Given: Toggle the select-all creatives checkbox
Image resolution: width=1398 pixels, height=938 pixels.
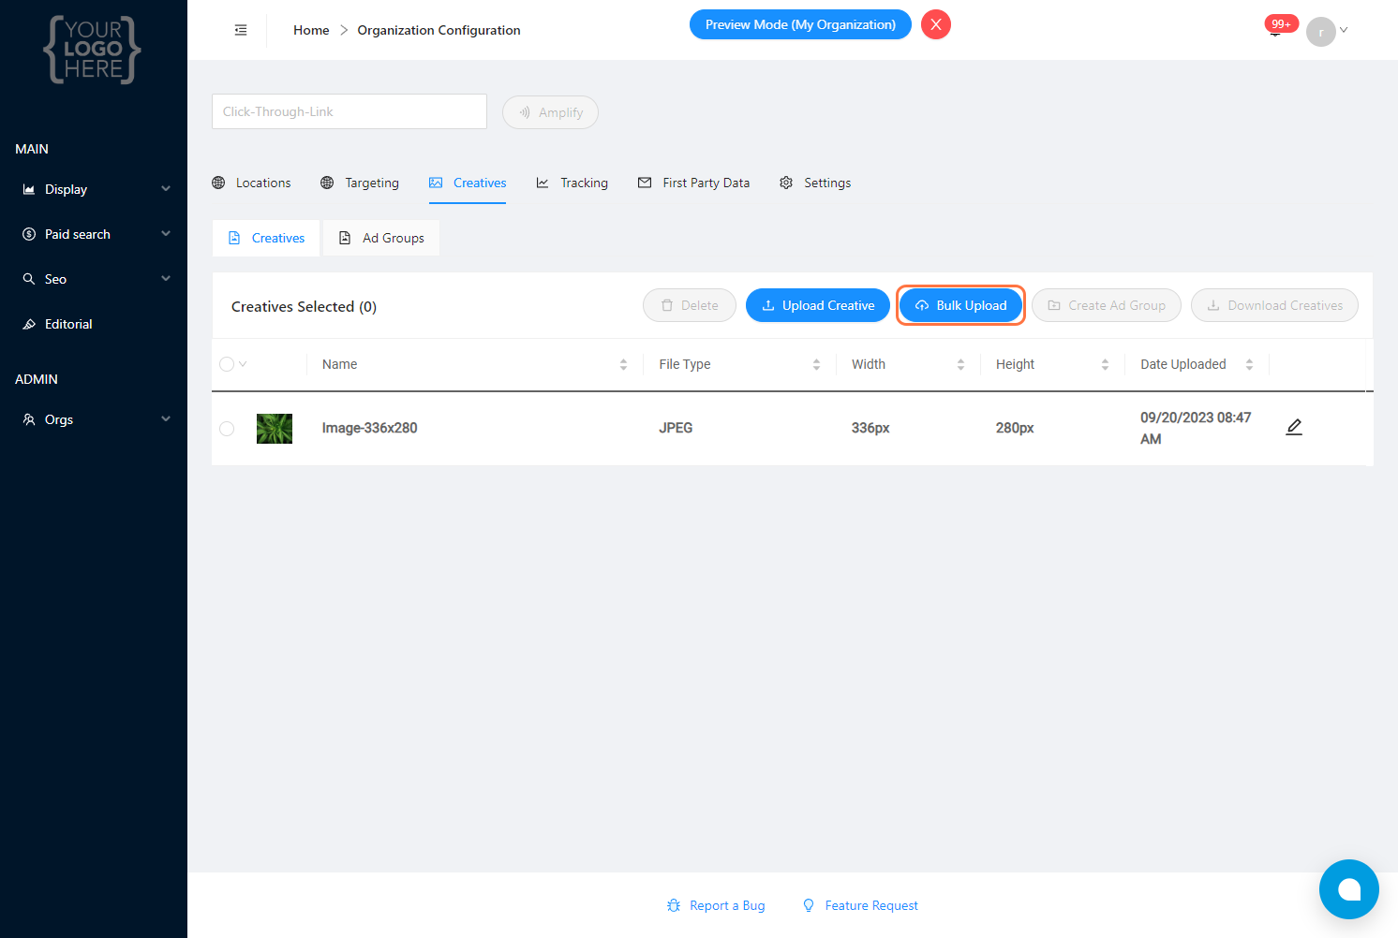Looking at the screenshot, I should click(227, 364).
